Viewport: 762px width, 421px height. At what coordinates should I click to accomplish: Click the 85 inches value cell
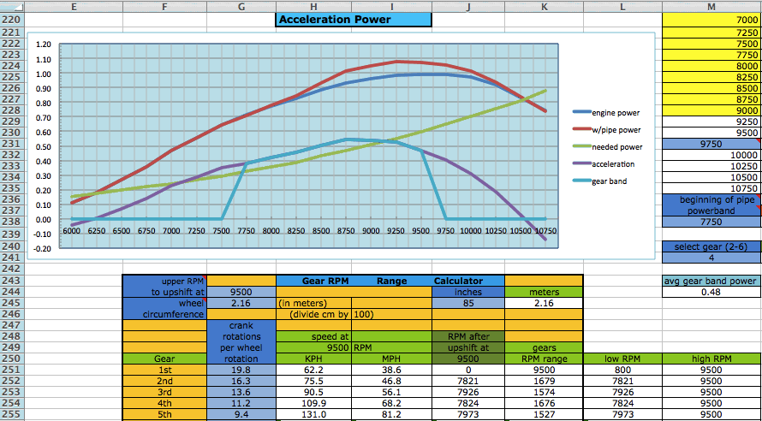click(468, 303)
